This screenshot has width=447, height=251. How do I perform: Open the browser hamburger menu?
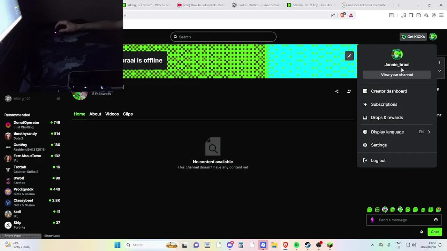(x=441, y=15)
